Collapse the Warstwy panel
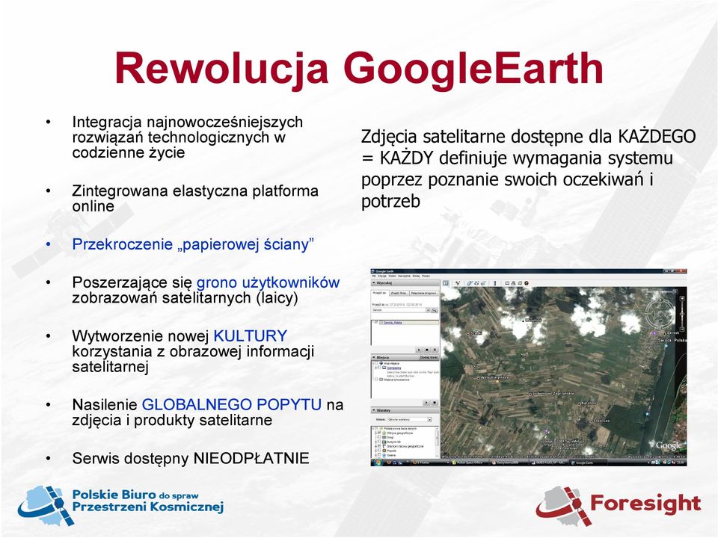 [x=374, y=410]
